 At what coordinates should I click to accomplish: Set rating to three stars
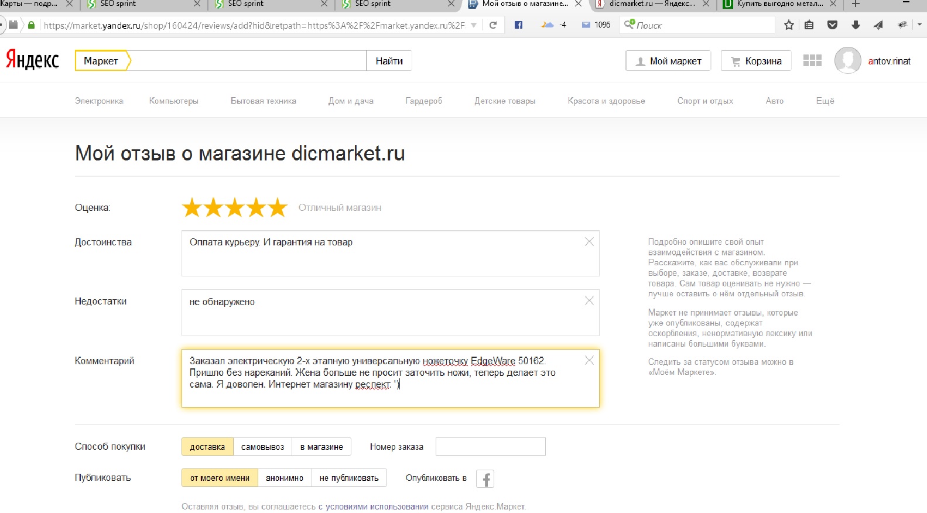click(235, 207)
